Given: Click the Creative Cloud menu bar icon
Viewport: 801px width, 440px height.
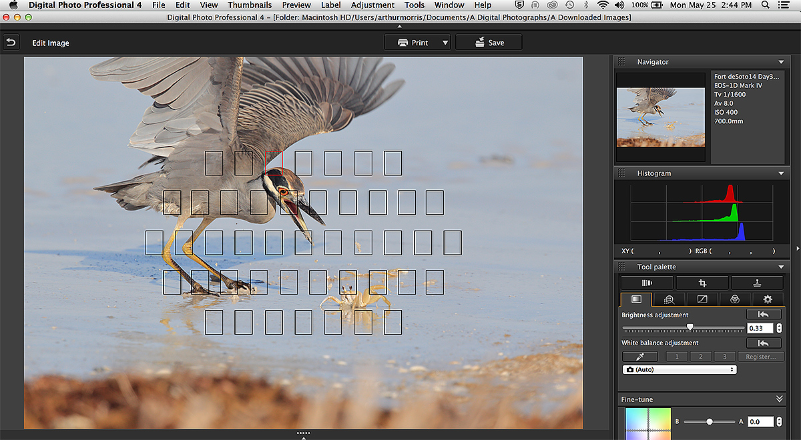Looking at the screenshot, I should (553, 5).
